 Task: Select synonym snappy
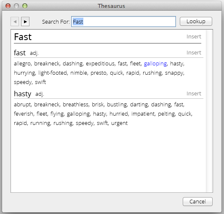(174, 73)
